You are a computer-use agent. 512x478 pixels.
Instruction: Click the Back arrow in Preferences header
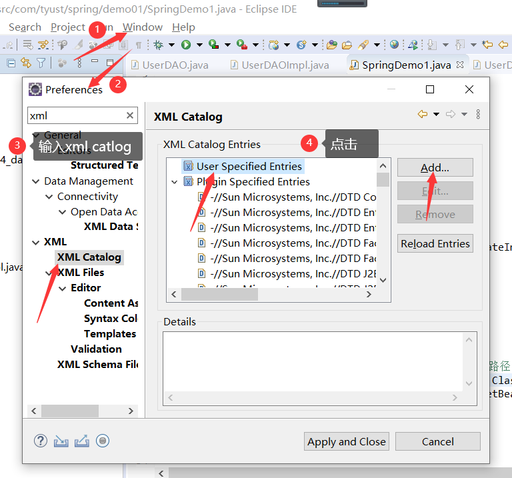pyautogui.click(x=423, y=114)
